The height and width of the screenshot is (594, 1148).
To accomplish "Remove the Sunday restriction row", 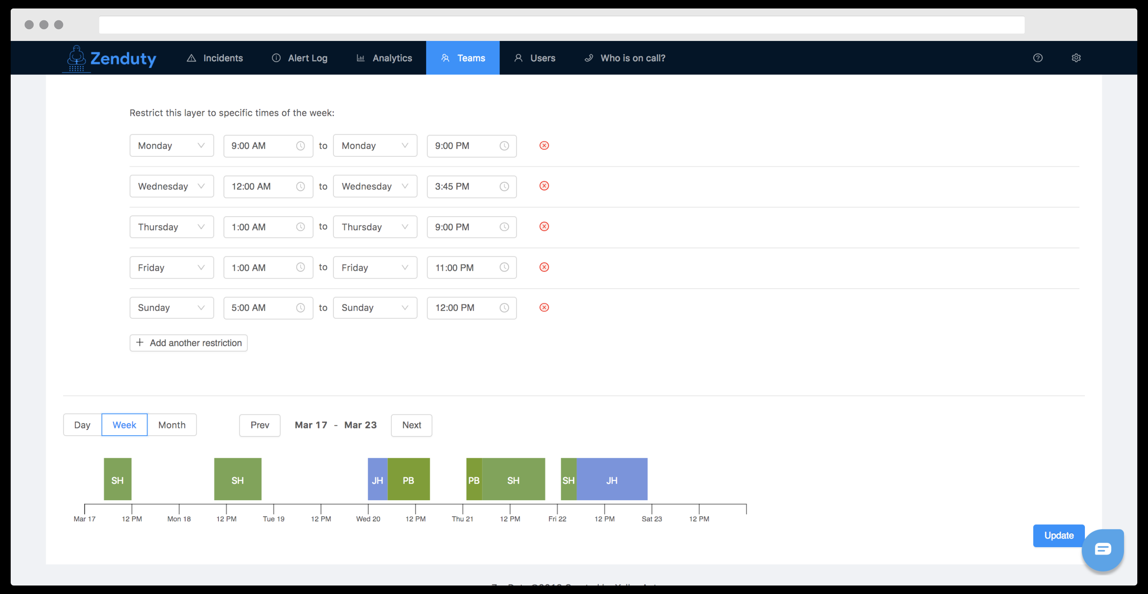I will tap(544, 308).
